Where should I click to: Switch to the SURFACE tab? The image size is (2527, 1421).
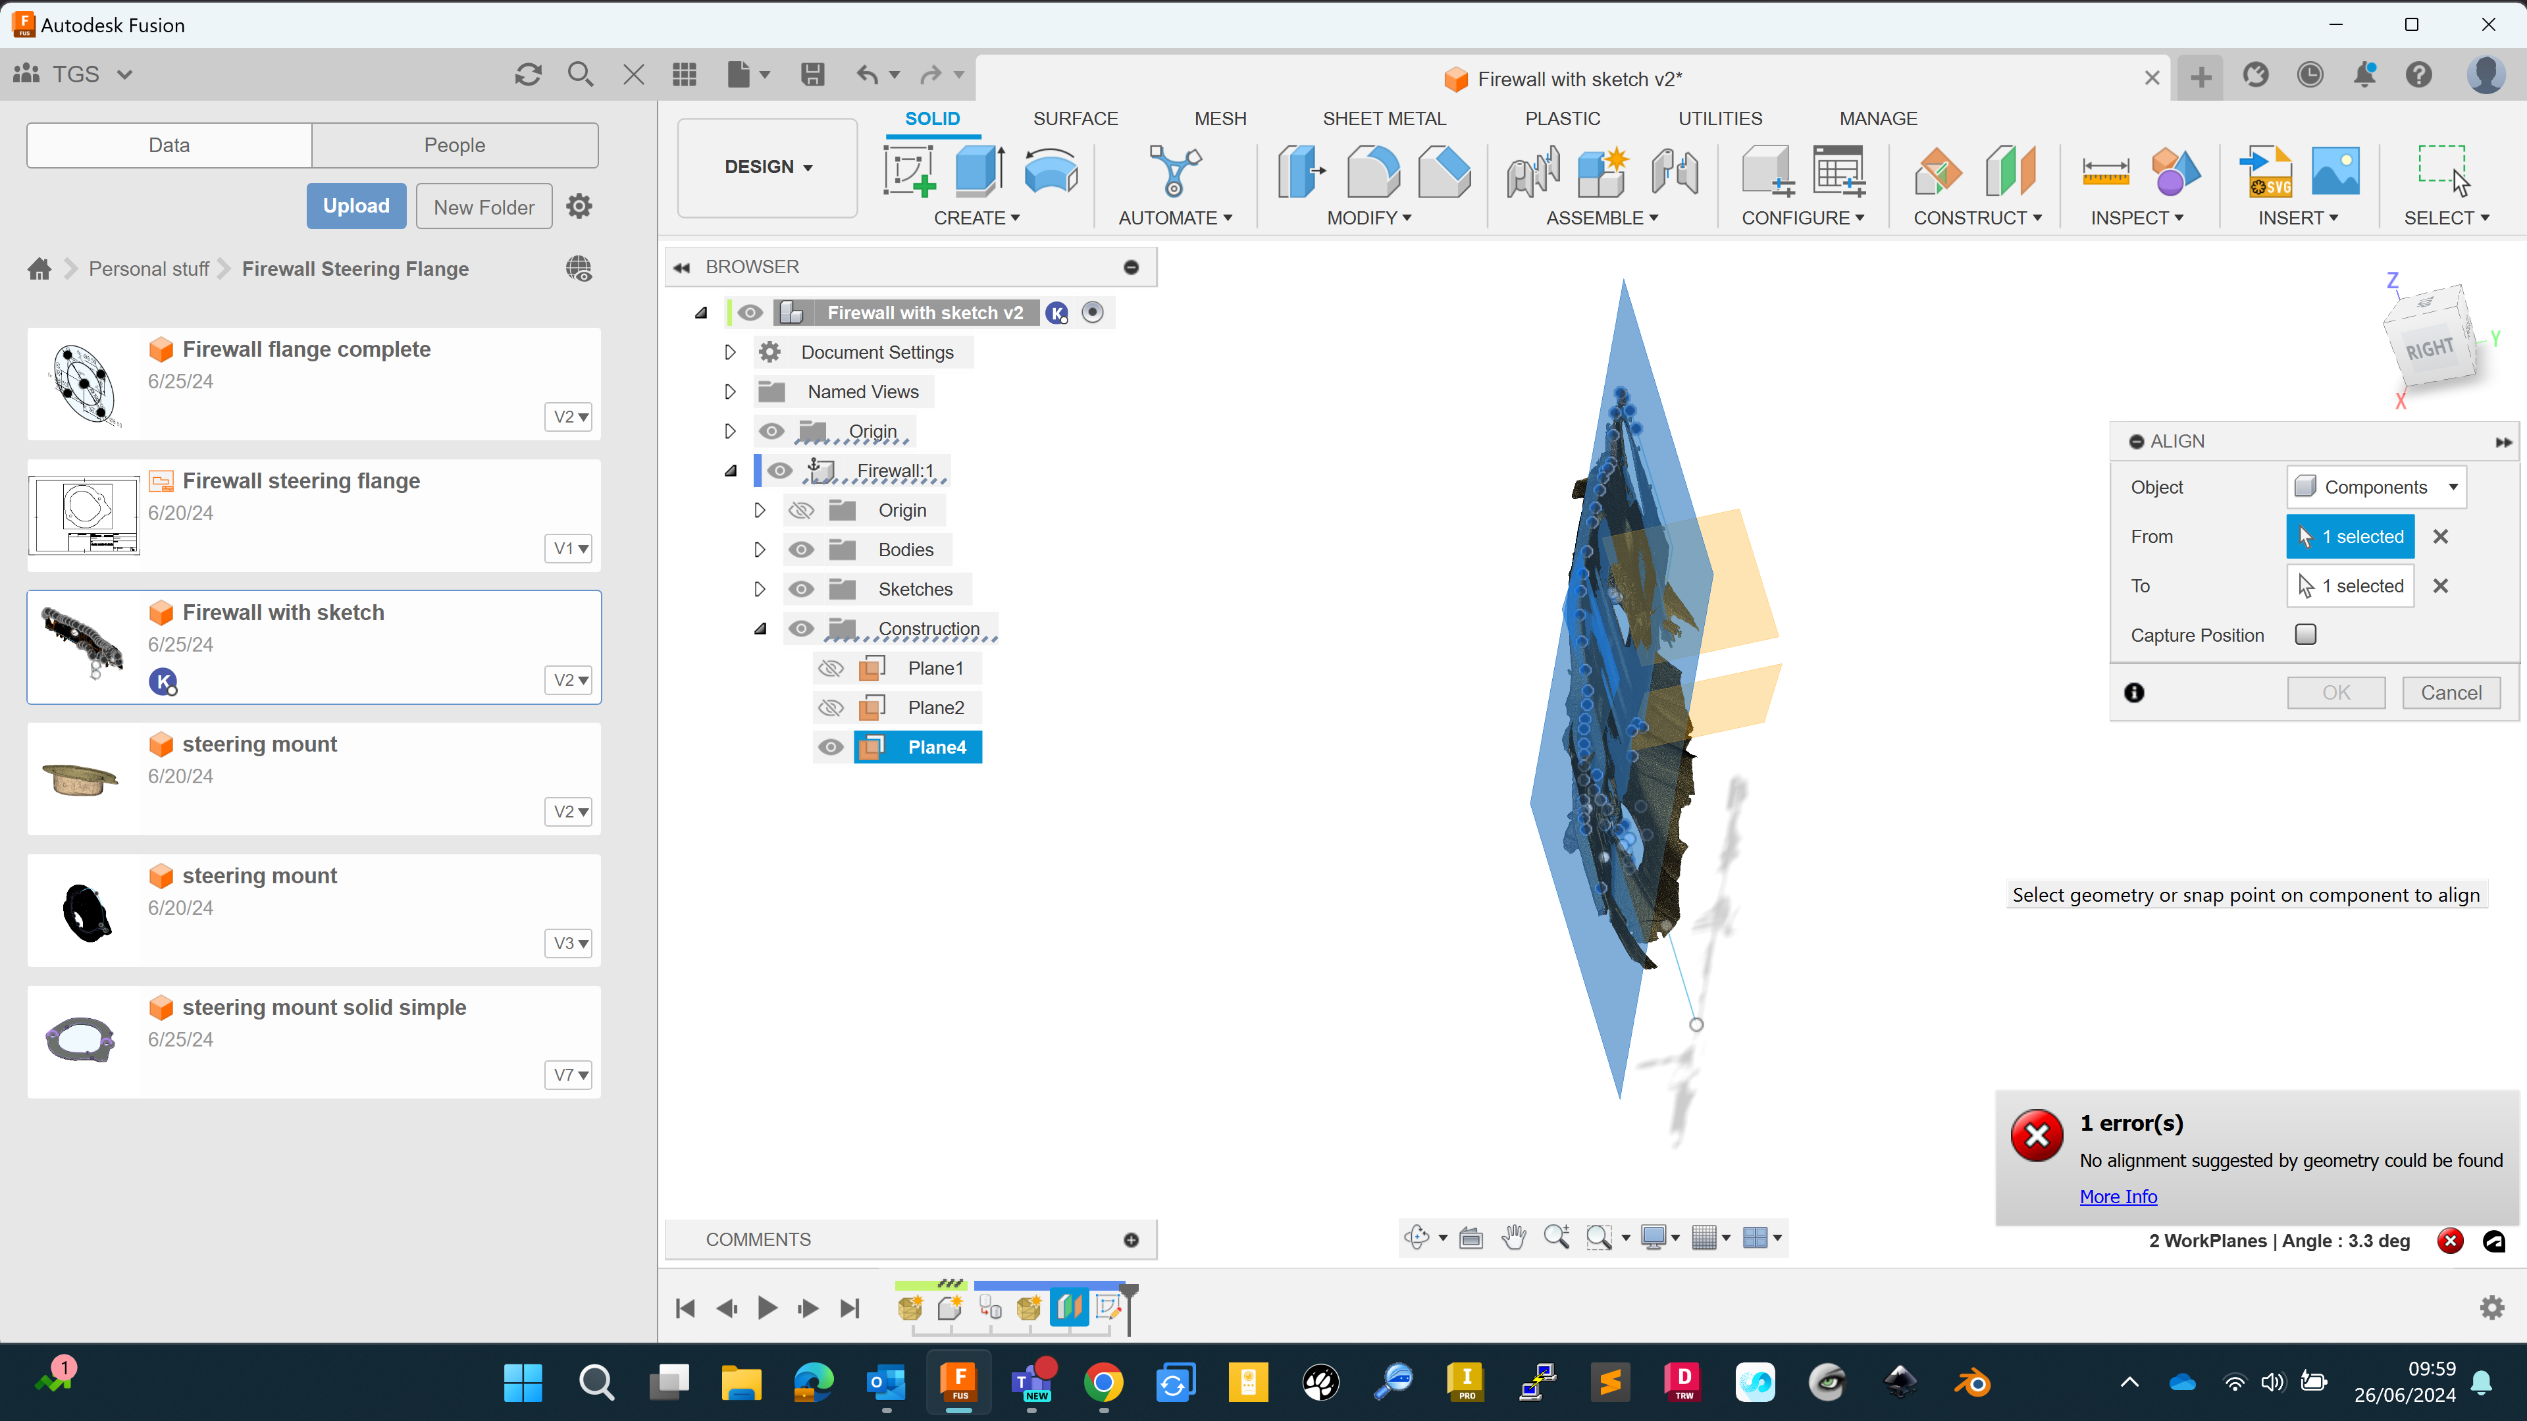1075,118
